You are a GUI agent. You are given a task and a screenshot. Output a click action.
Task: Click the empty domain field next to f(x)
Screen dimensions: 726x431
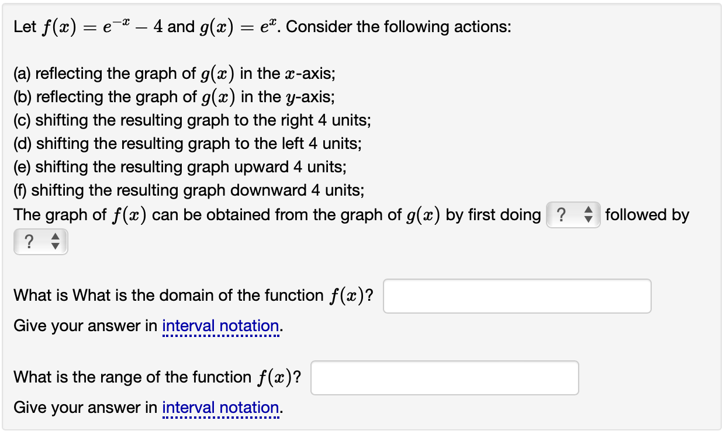pyautogui.click(x=517, y=296)
